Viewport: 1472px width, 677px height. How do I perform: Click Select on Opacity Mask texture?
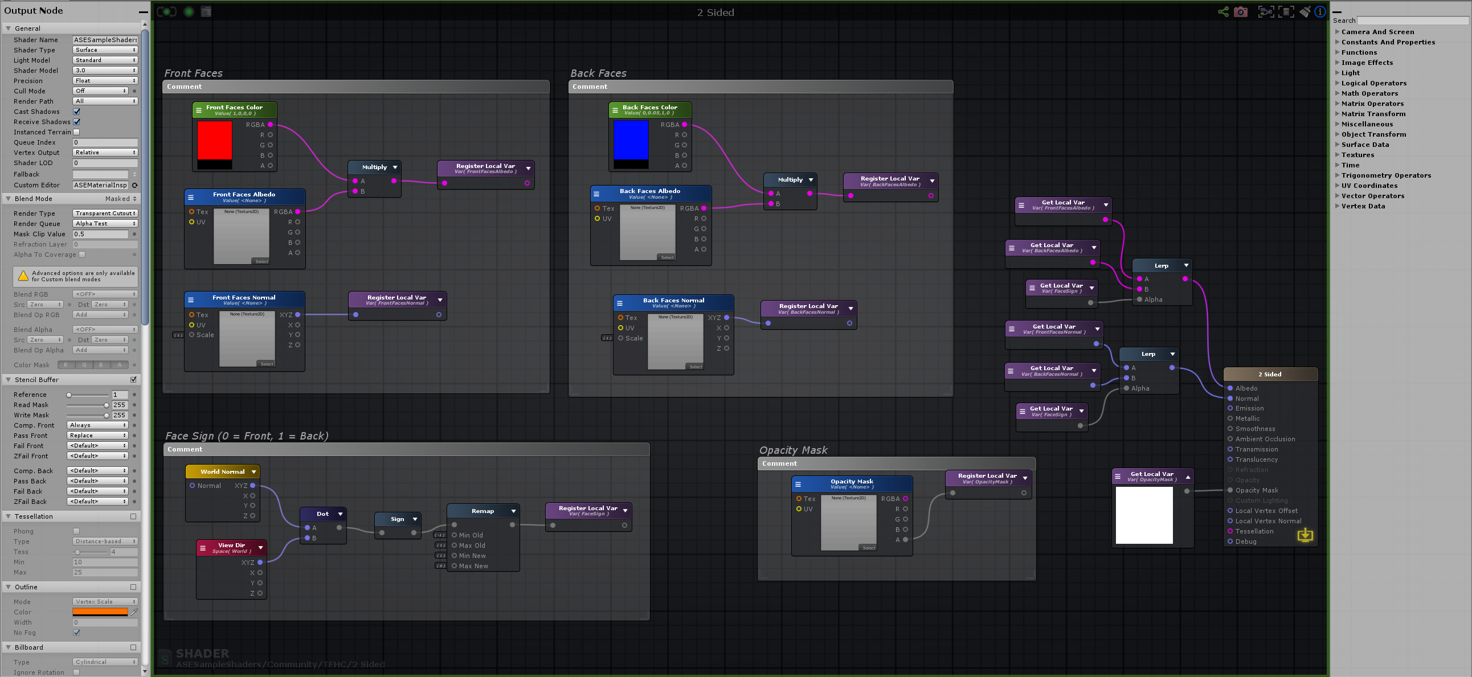pos(869,547)
